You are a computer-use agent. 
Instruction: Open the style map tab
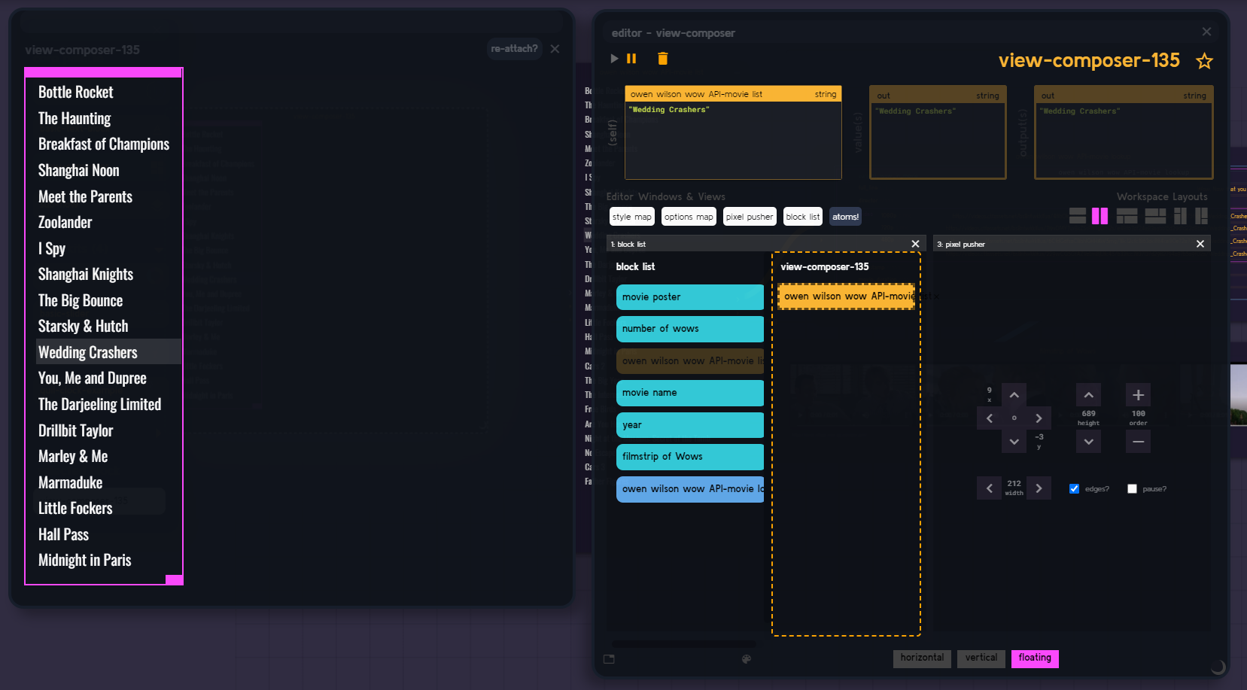(x=631, y=217)
